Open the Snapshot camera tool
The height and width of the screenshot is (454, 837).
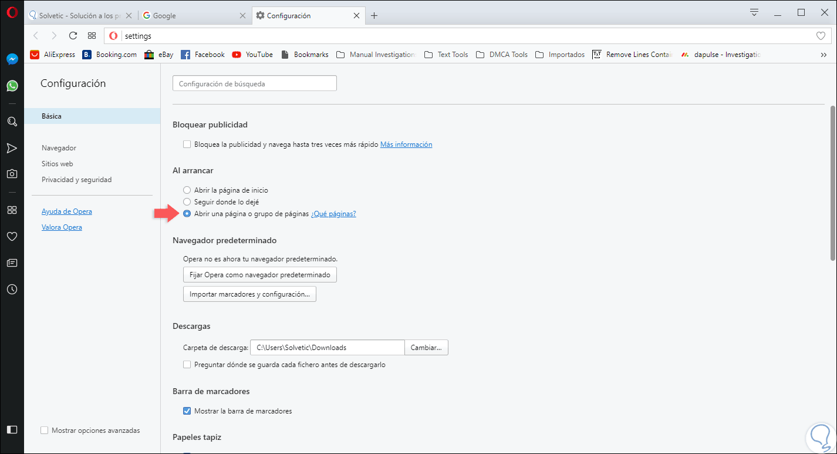[x=12, y=174]
